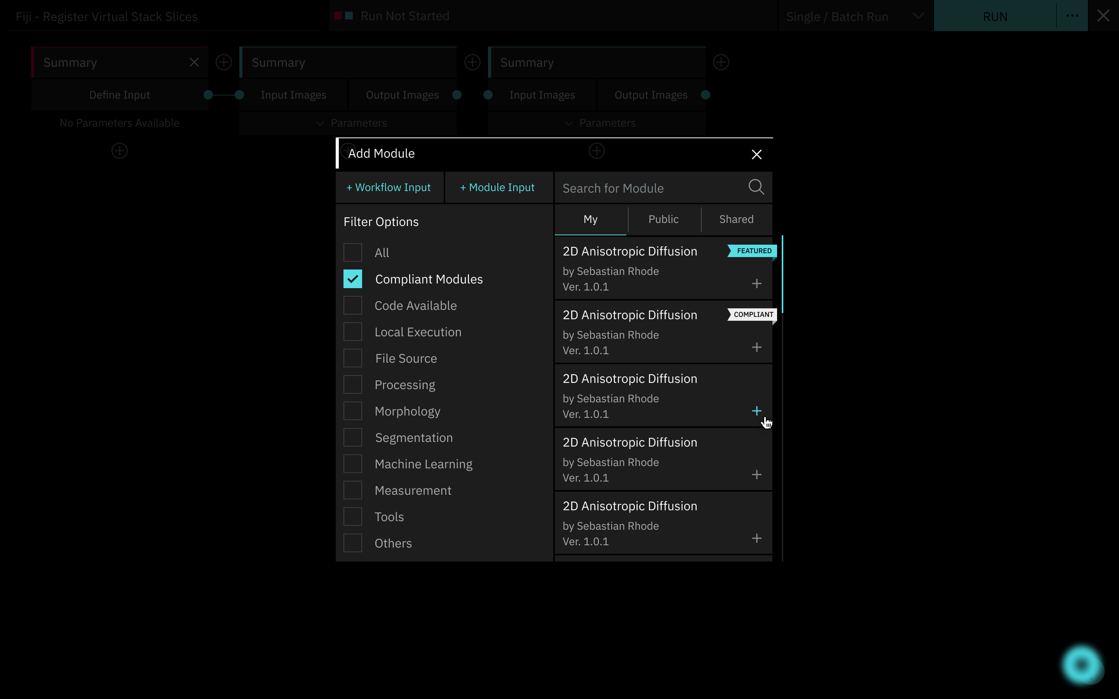
Task: Click output connector dot of Define Input
Action: coord(208,95)
